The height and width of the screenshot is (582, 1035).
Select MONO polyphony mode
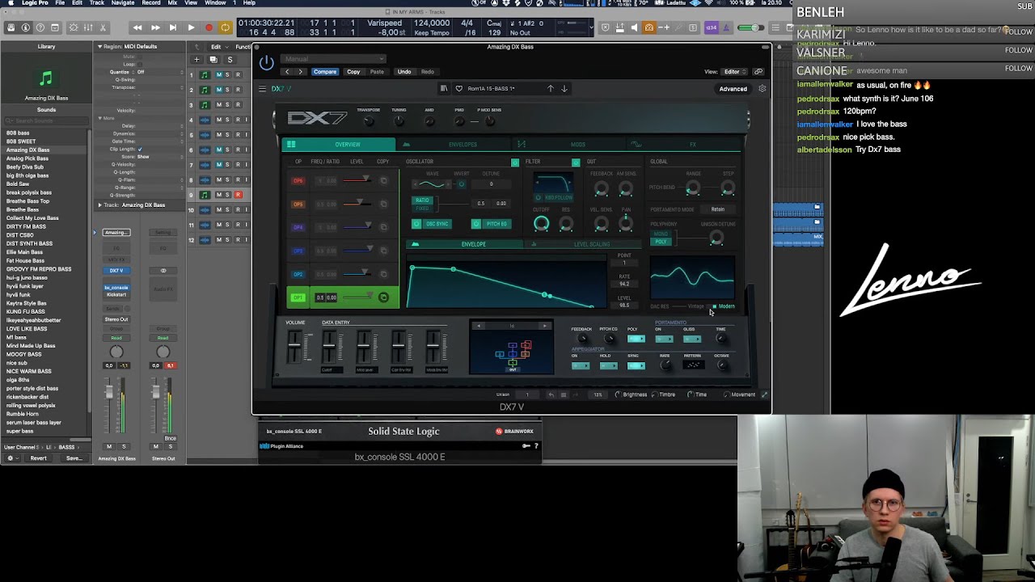[661, 235]
